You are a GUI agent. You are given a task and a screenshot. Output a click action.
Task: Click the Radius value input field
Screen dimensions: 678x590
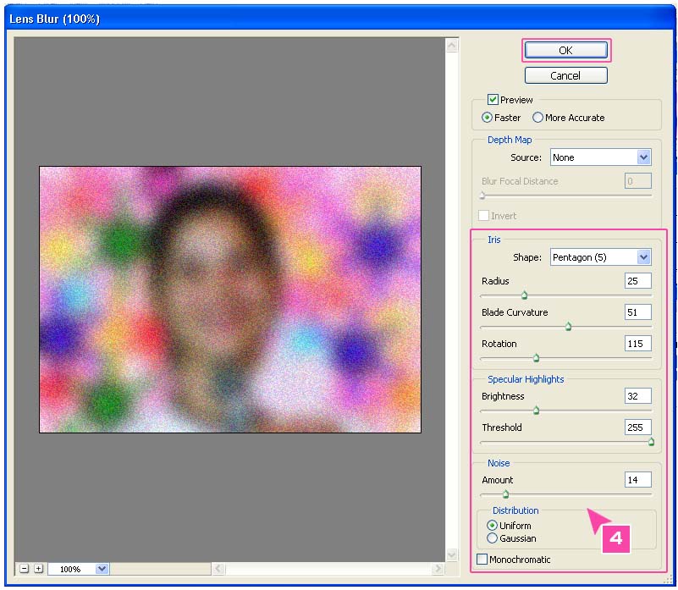637,281
